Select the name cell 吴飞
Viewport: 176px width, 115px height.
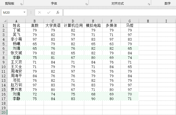tap(16, 35)
